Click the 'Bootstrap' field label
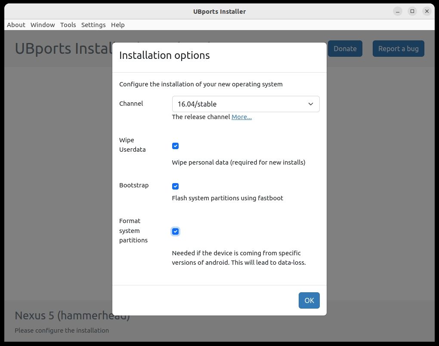The height and width of the screenshot is (346, 439). click(x=134, y=185)
